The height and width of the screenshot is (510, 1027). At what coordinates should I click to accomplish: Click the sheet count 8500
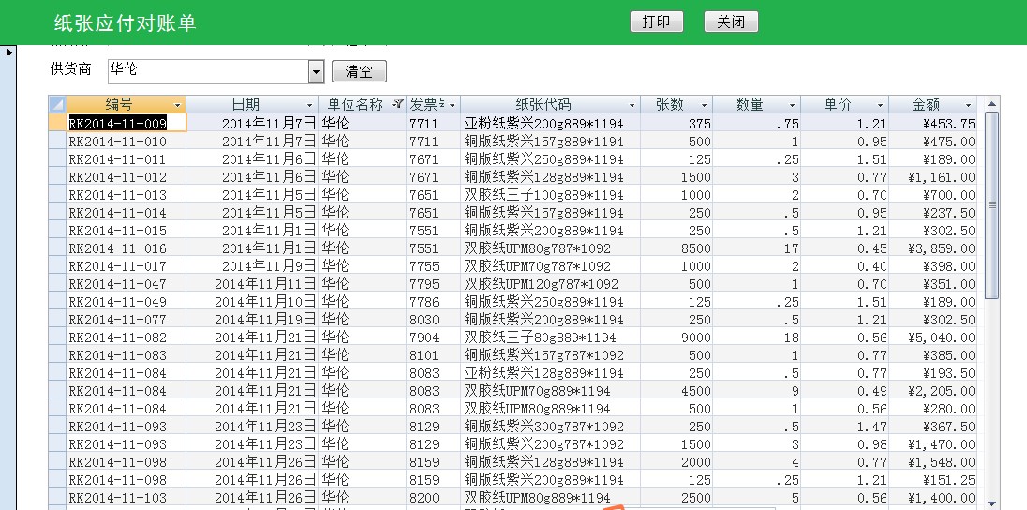677,248
